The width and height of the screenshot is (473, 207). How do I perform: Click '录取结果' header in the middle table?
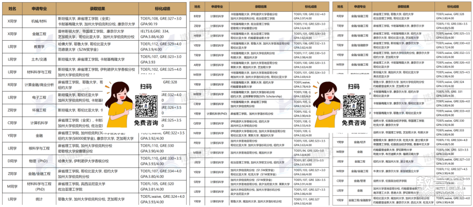(261, 6)
